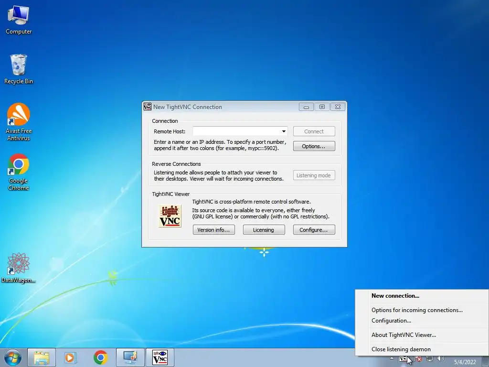
Task: Open the Computer desktop icon
Action: (19, 20)
